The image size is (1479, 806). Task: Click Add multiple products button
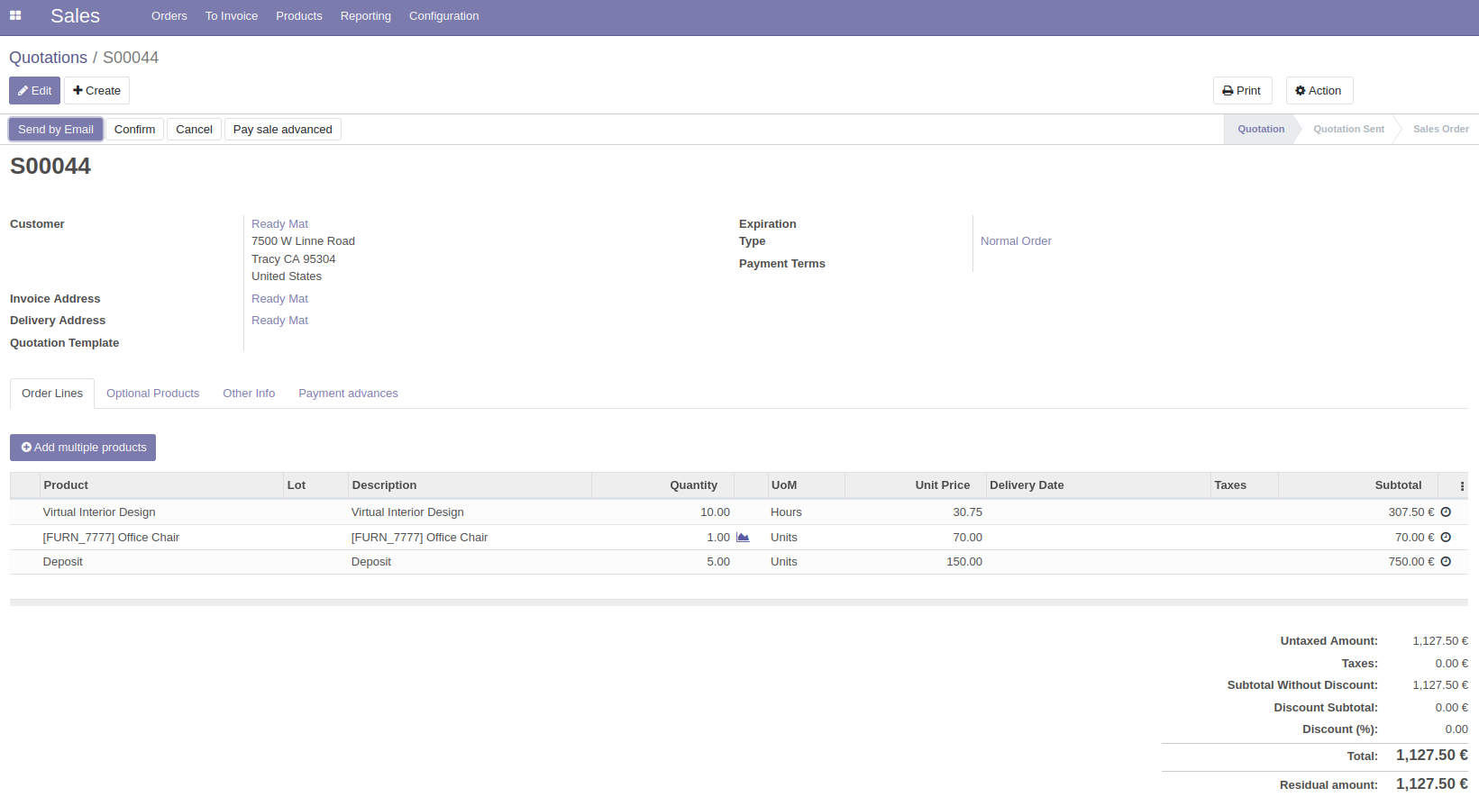pyautogui.click(x=83, y=448)
